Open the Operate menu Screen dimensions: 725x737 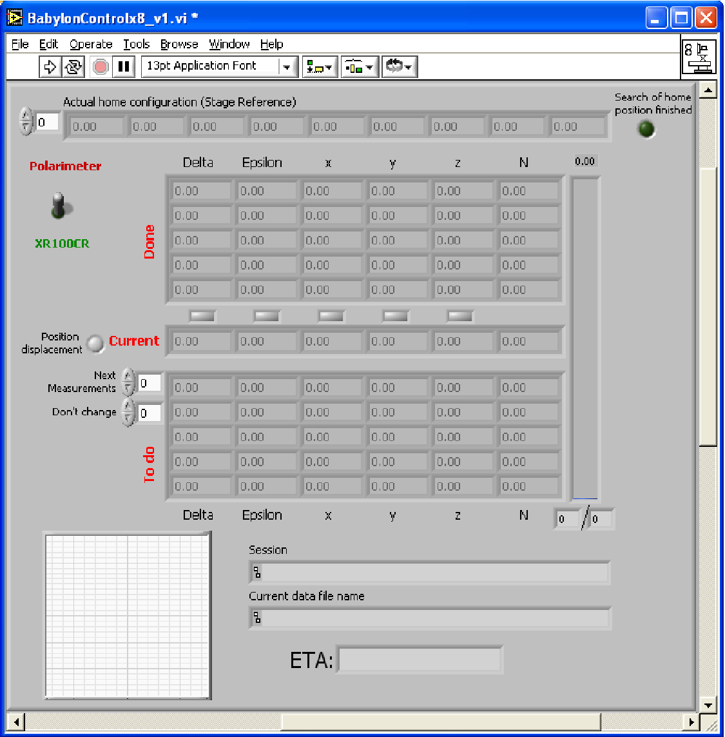tap(91, 44)
